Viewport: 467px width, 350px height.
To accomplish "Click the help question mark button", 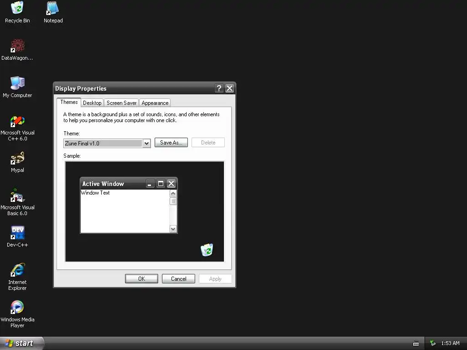I will (219, 88).
